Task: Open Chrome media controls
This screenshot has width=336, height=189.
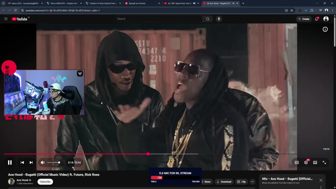Action: pos(321,10)
